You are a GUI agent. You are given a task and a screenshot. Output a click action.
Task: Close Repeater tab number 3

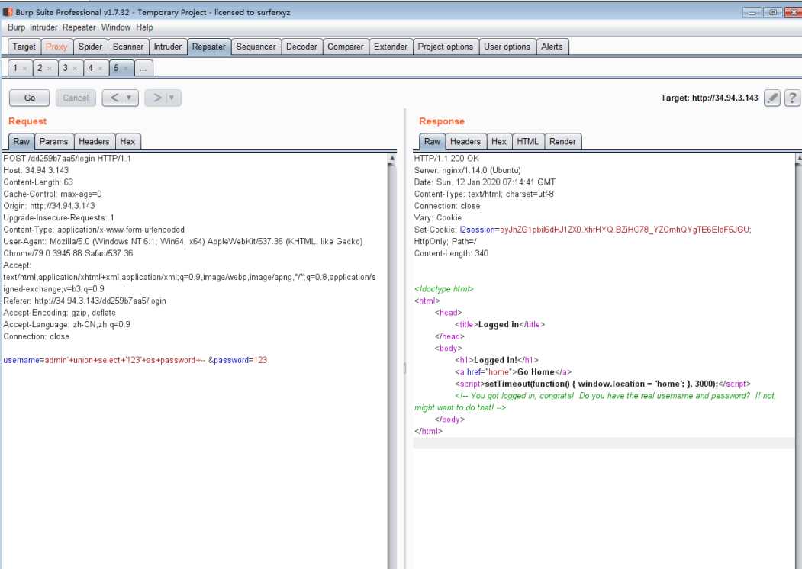pyautogui.click(x=76, y=69)
